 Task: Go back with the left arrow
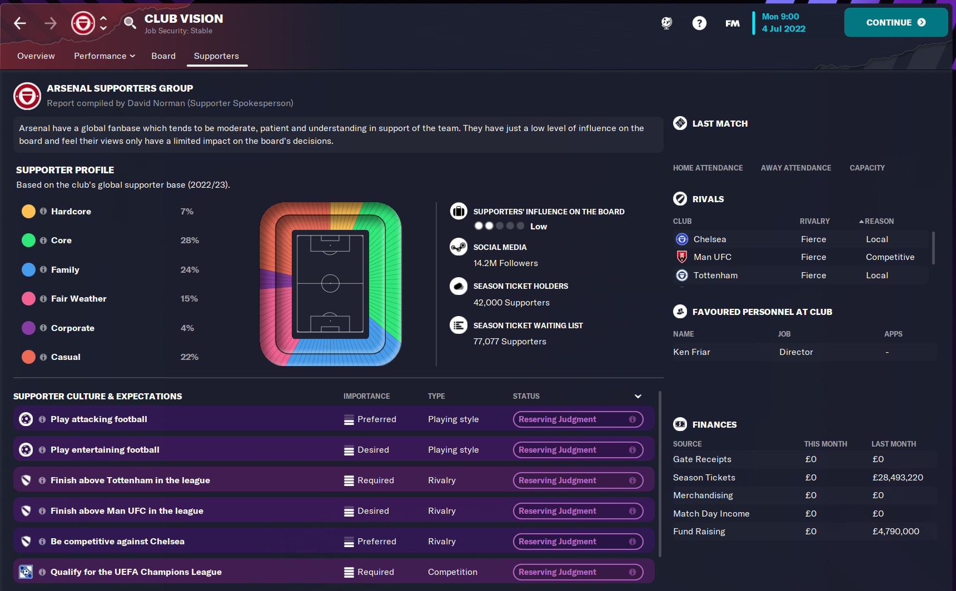point(20,23)
